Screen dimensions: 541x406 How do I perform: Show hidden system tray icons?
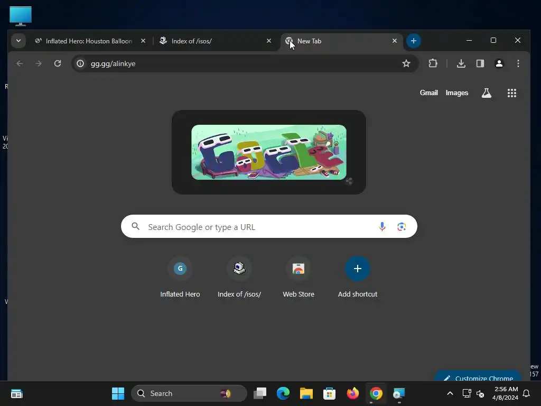click(x=450, y=393)
